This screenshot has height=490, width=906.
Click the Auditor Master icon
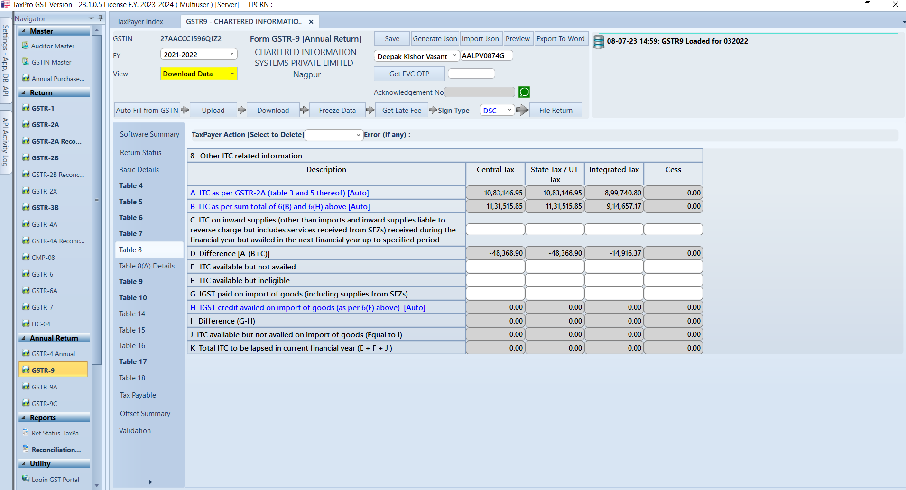[26, 46]
